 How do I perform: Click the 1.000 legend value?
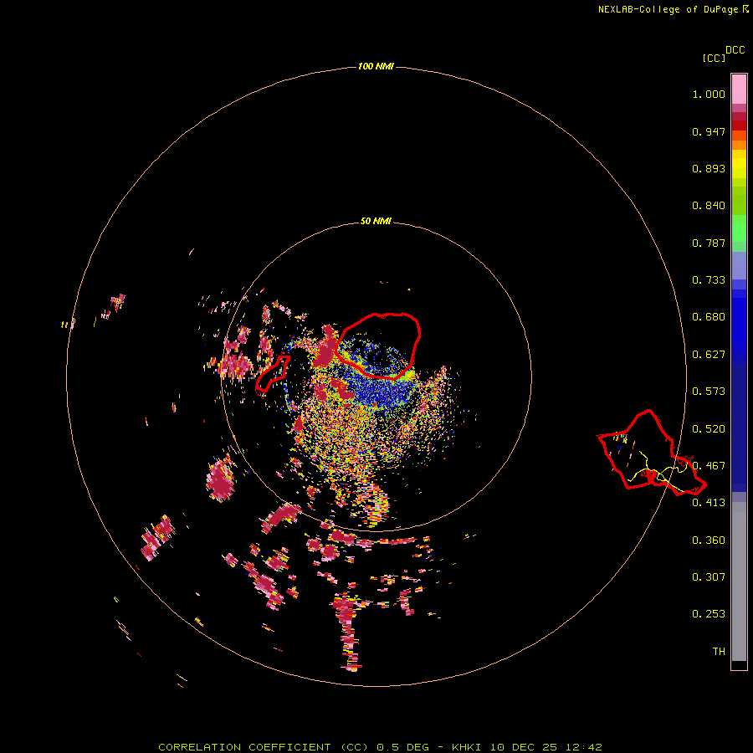709,94
